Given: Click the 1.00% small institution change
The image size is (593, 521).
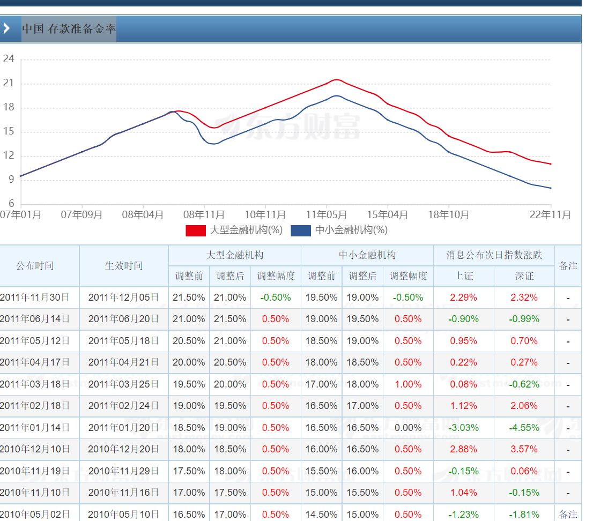Looking at the screenshot, I should point(408,384).
